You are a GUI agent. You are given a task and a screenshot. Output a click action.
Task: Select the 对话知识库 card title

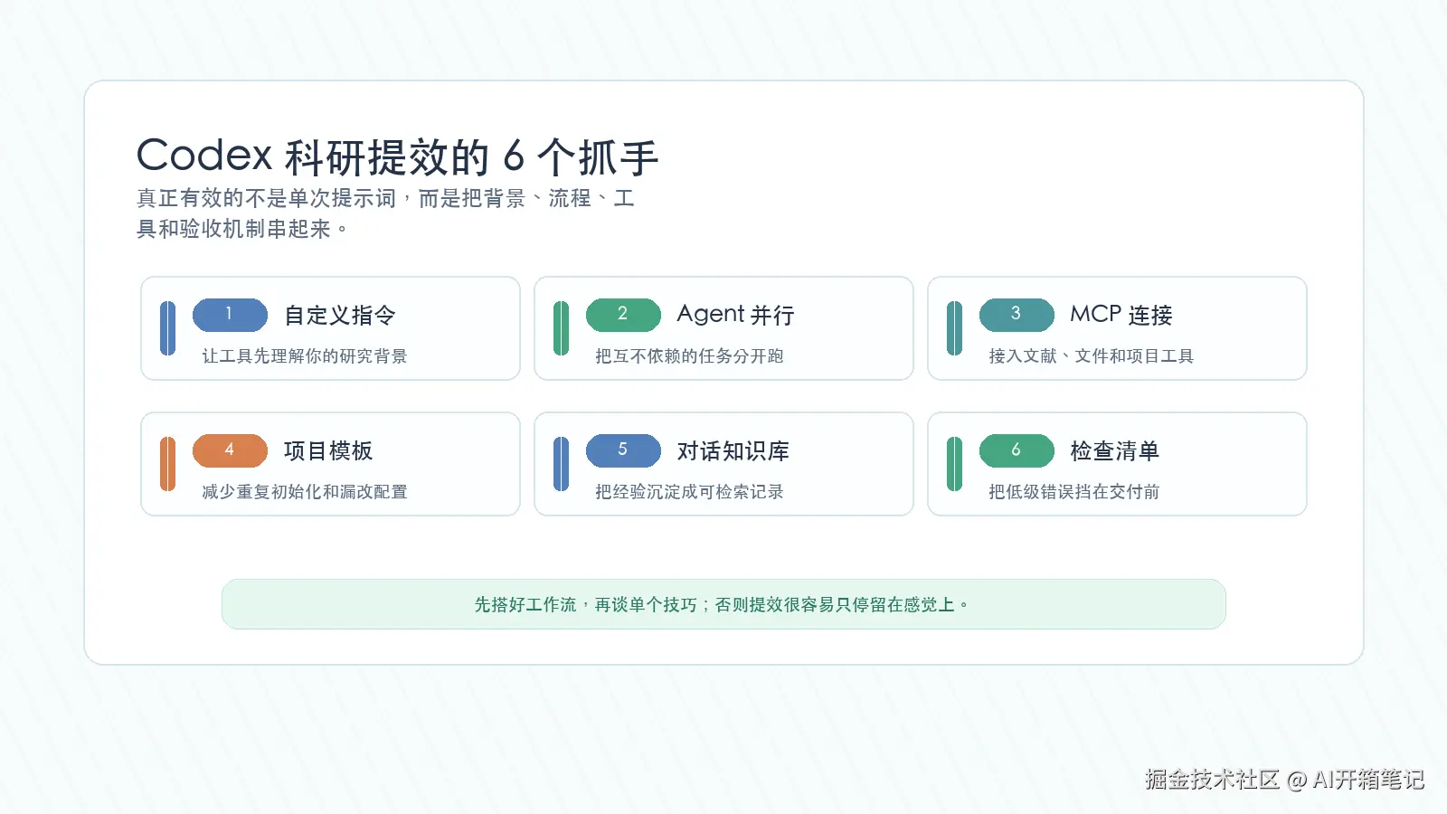[x=733, y=450]
